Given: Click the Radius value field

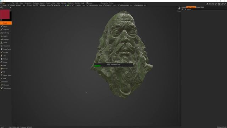Looking at the screenshot, I should point(49,5).
